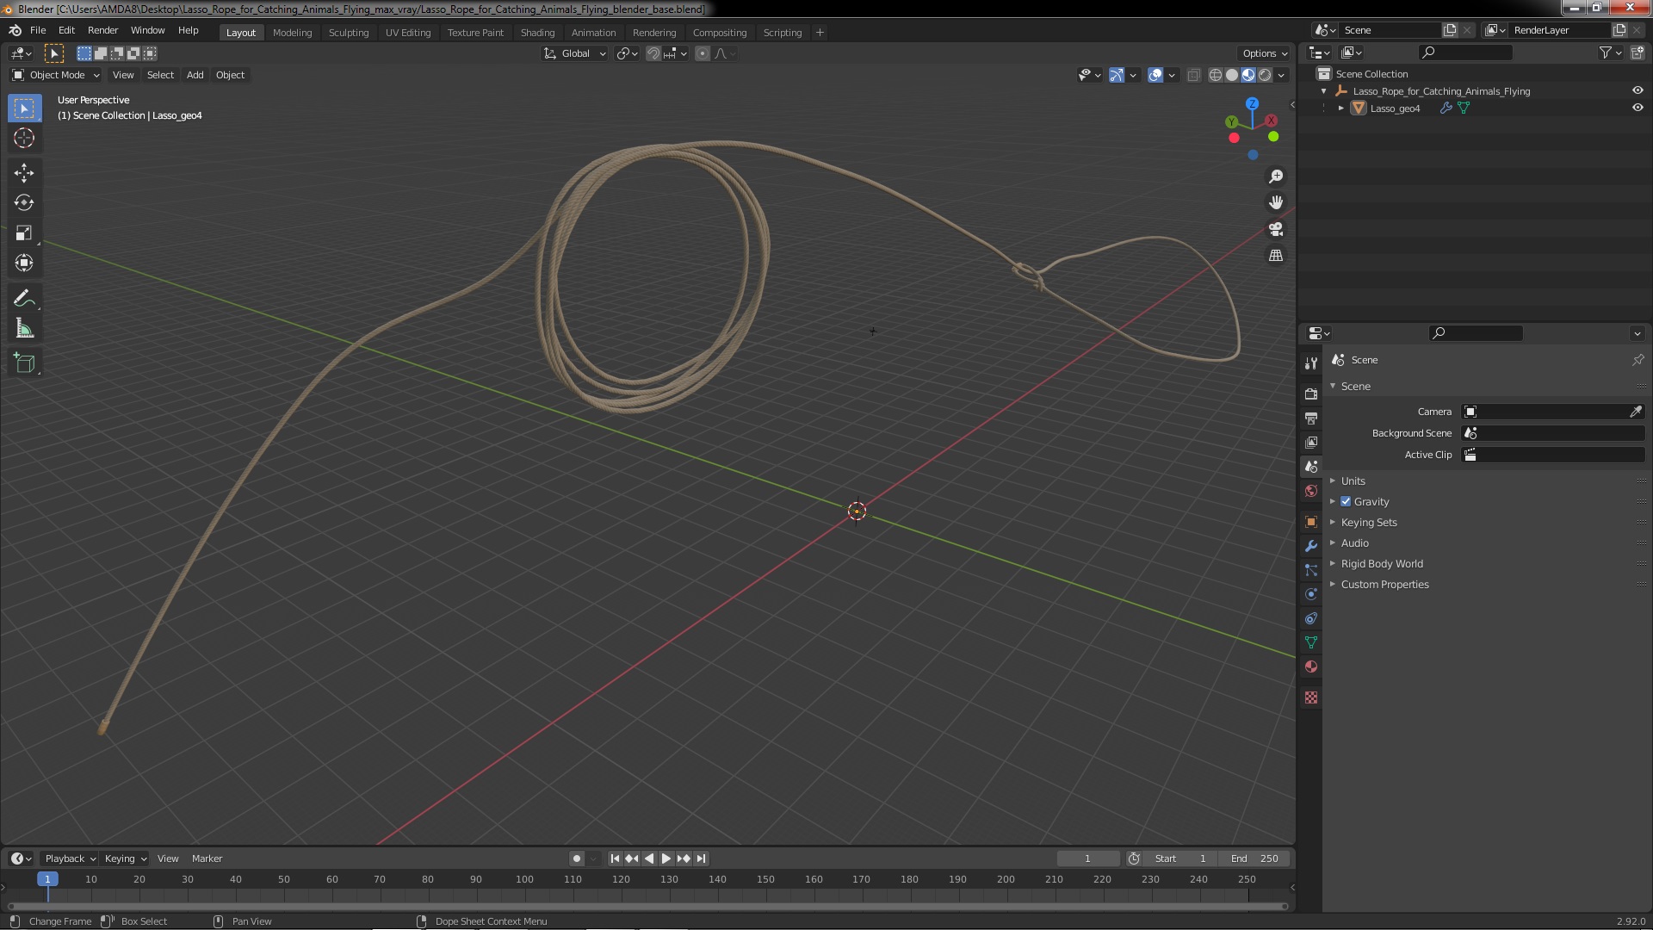Select the Annotate pencil tool
Screen dimensions: 1653x930
pyautogui.click(x=24, y=299)
